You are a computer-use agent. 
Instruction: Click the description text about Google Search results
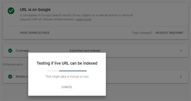pyautogui.click(x=76, y=17)
